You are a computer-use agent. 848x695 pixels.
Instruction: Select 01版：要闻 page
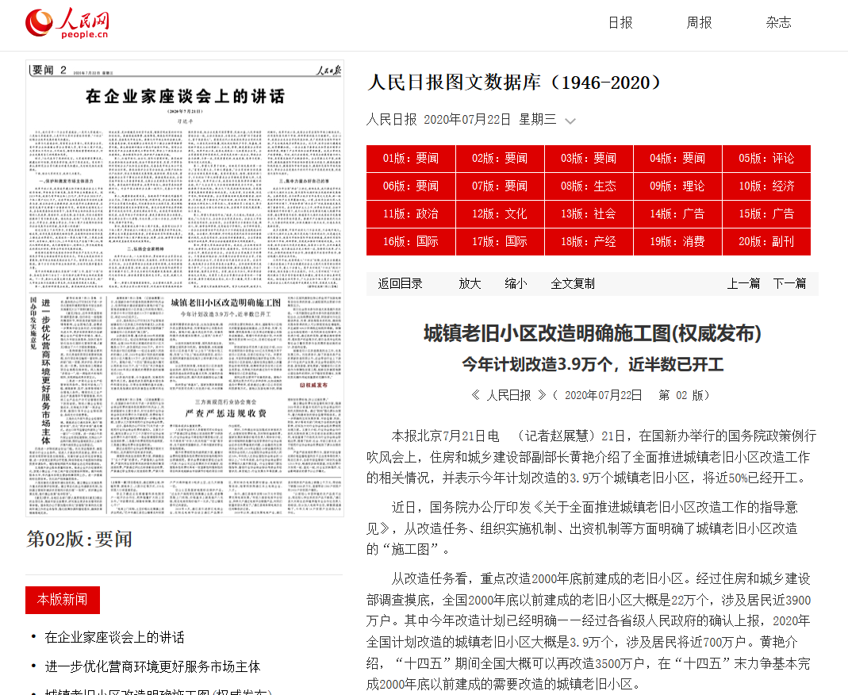pos(410,158)
